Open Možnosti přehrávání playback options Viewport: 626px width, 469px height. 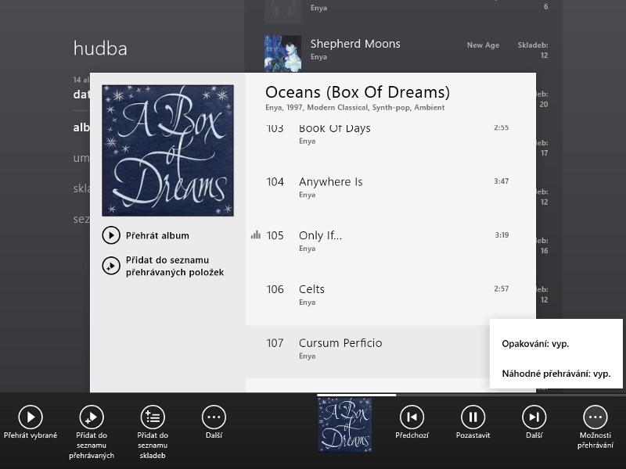595,417
